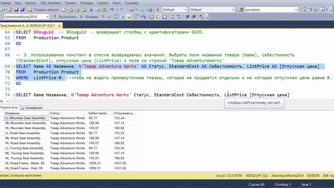The height and width of the screenshot is (188, 334).
Task: Click the Open File folder icon
Action: (9, 10)
